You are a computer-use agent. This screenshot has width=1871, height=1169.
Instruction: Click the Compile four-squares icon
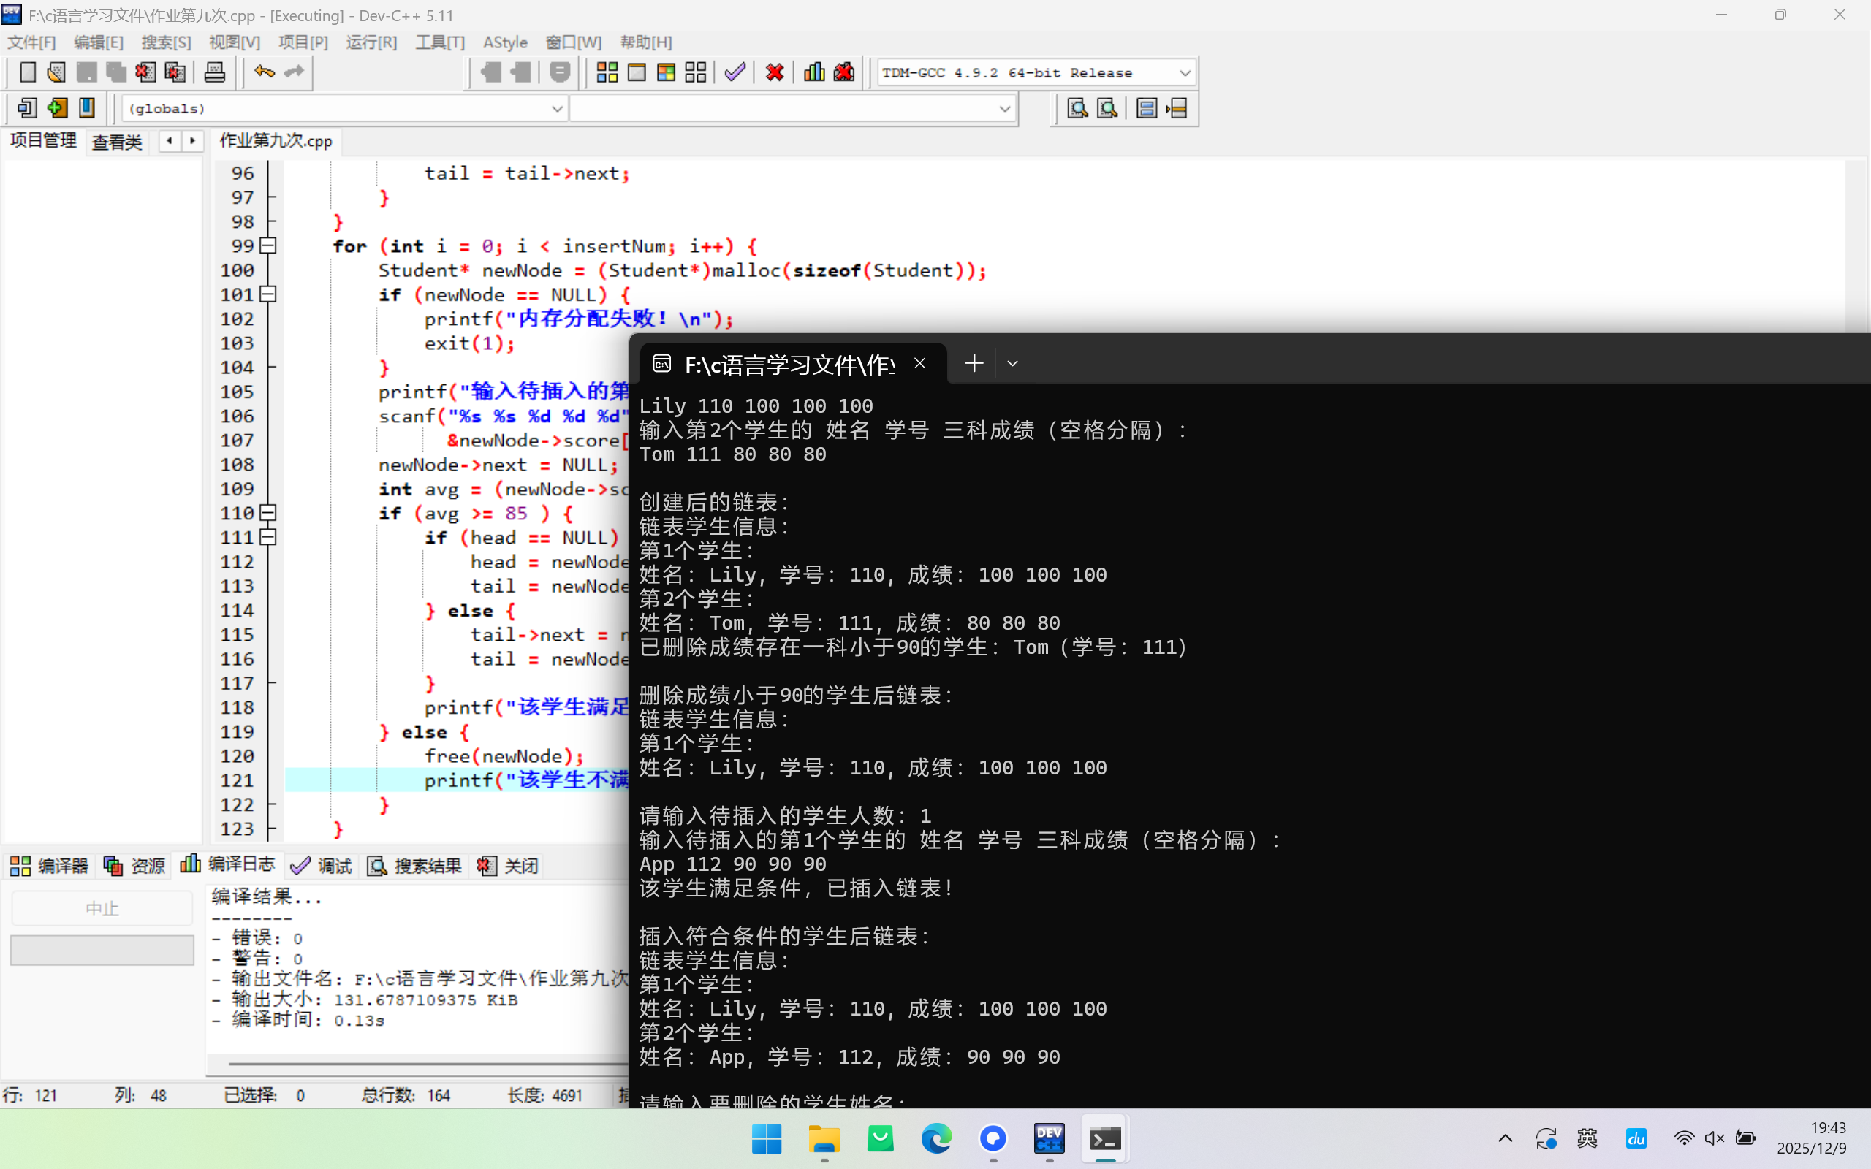[607, 72]
